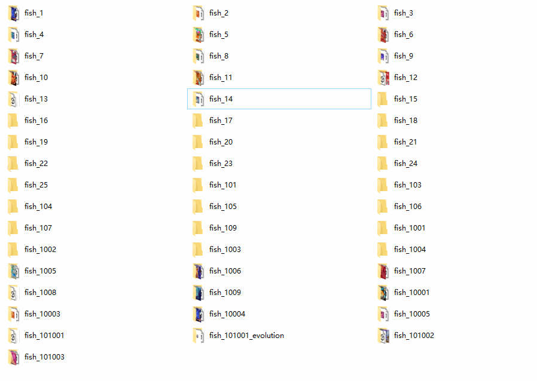Click the fish_25 folder label
The image size is (537, 381).
click(x=36, y=185)
